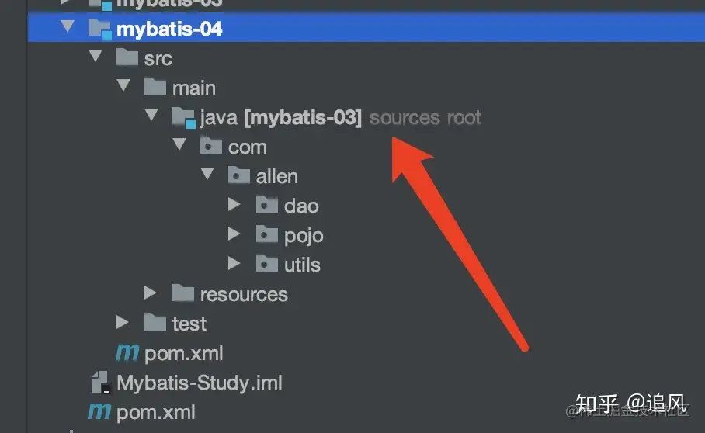Expand the pojo package arrow
Screen dimensions: 705x433
click(x=234, y=234)
